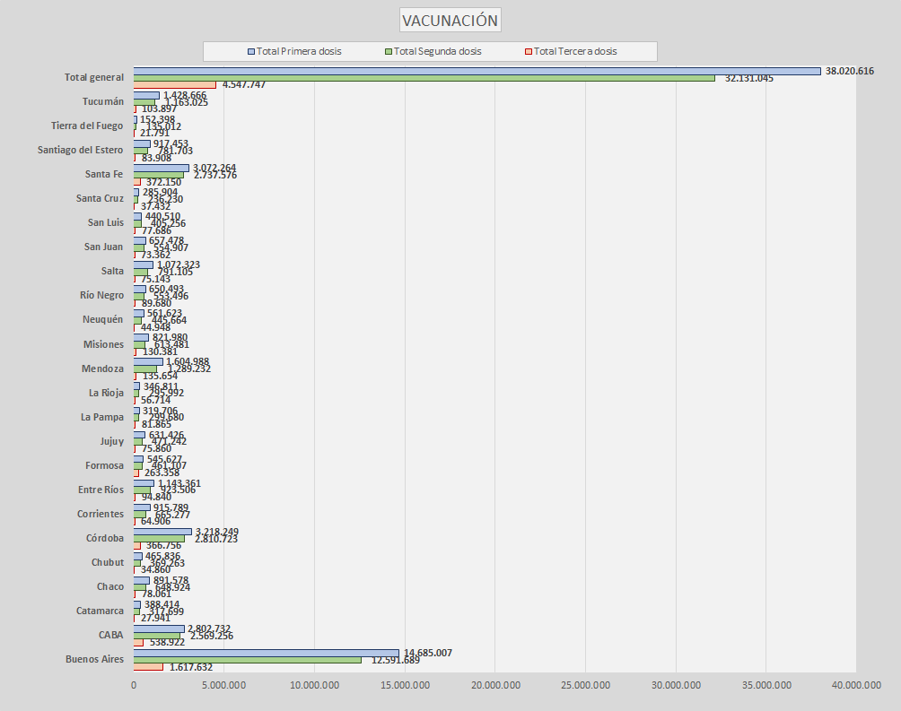Viewport: 901px width, 711px height.
Task: Click the 538.922 CABA data label
Action: click(167, 642)
